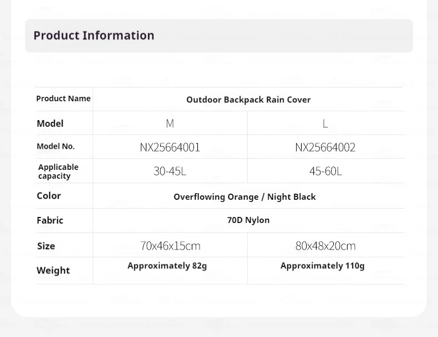Viewport: 438px width, 337px height.
Task: Click the Outdoor Backpack Rain Cover text
Action: coord(248,100)
